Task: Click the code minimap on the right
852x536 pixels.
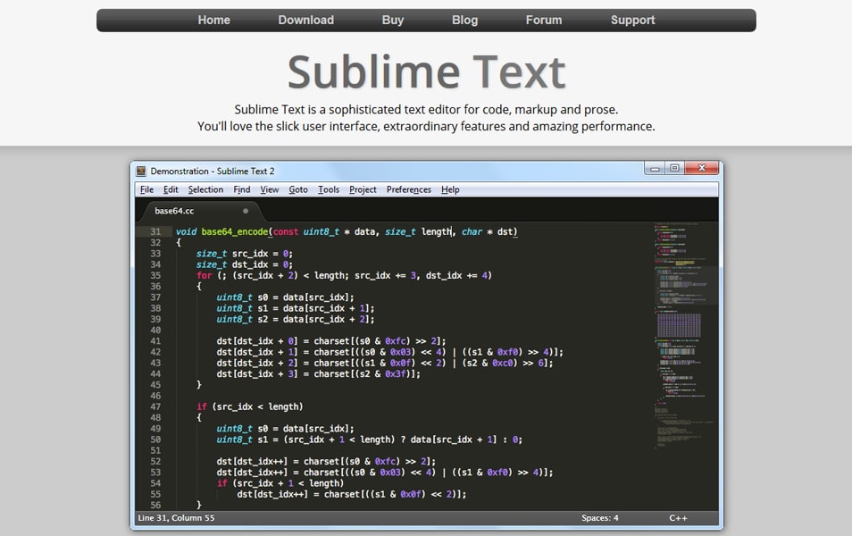Action: (x=684, y=336)
